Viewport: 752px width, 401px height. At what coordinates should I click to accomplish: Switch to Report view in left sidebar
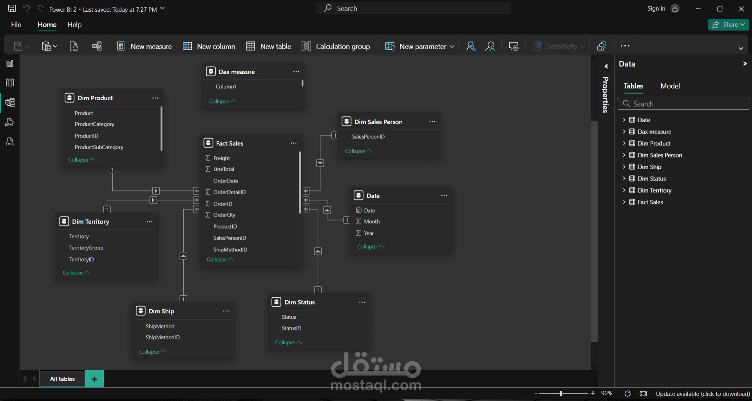(10, 63)
